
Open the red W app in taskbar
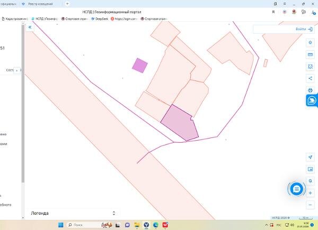click(x=165, y=225)
